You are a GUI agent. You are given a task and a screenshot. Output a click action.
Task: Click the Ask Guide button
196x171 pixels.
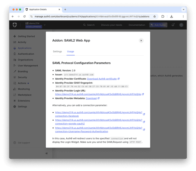(158, 25)
